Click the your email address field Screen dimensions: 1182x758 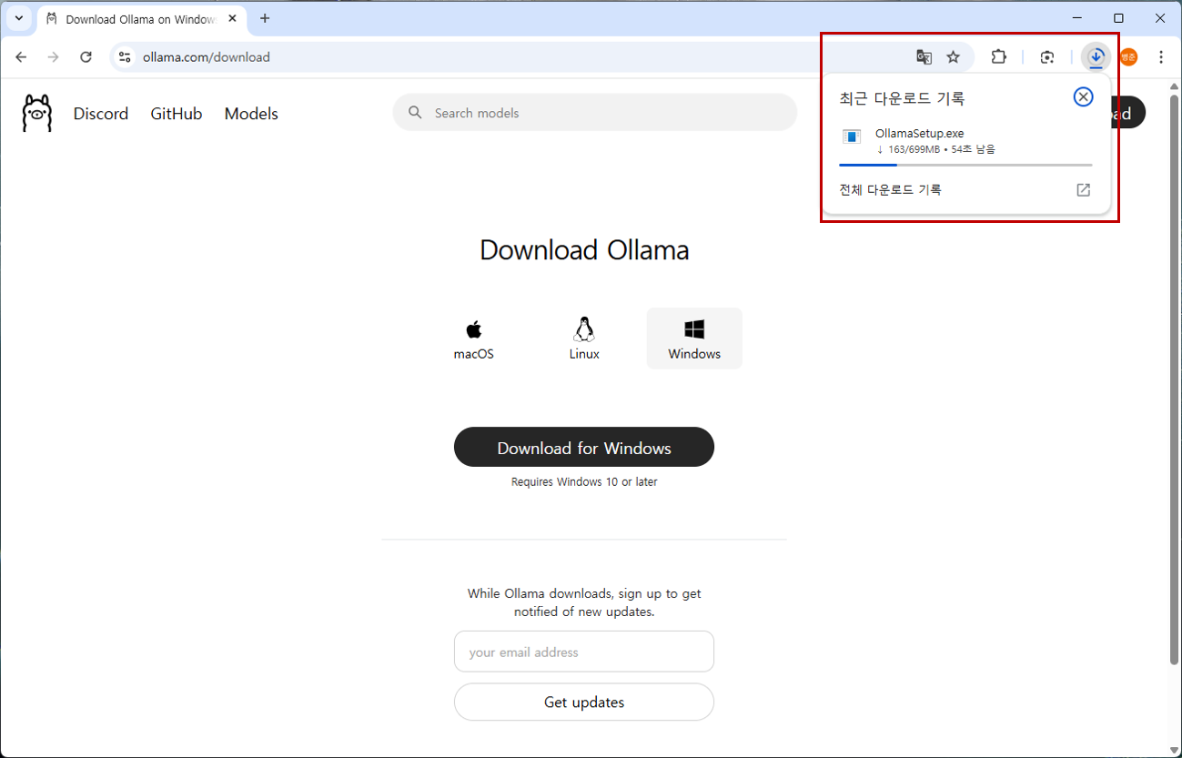click(x=584, y=652)
